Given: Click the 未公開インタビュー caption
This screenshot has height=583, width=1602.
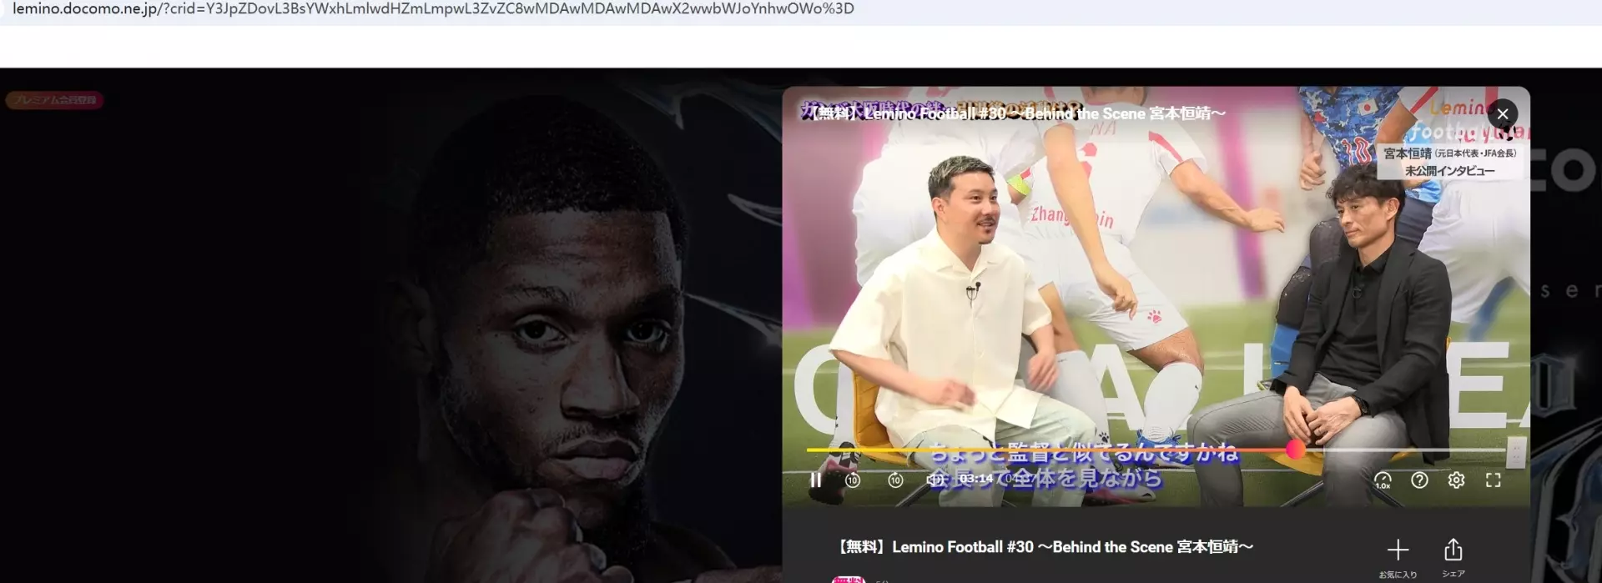Looking at the screenshot, I should pyautogui.click(x=1449, y=170).
